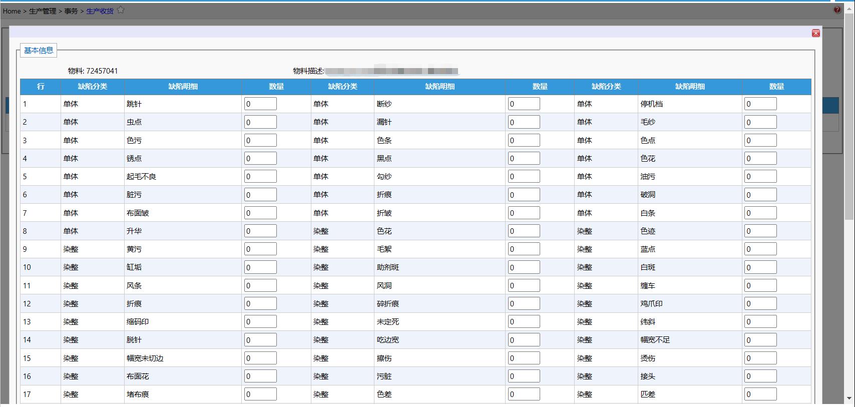Viewport: 855px width, 407px height.
Task: Click quantity field for 升华
Action: (x=260, y=231)
